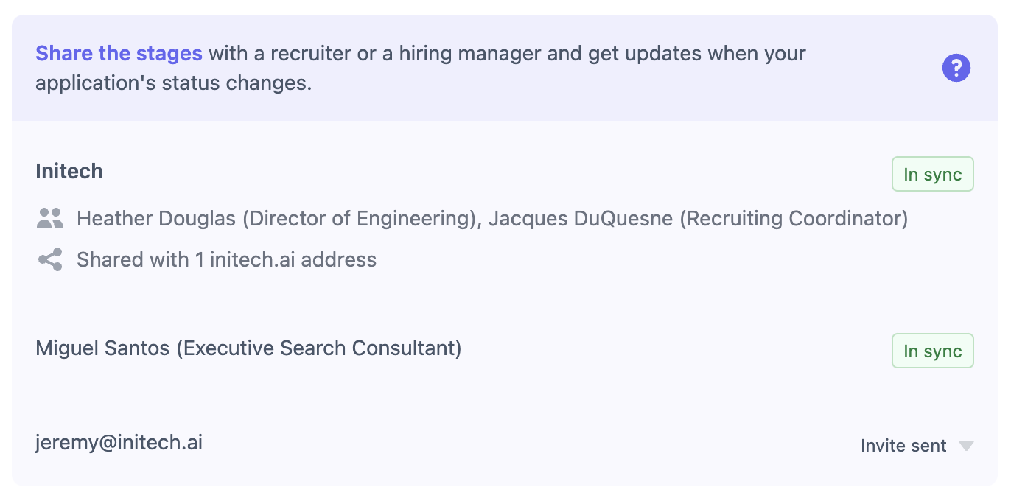Click the people icon beside Heather Douglas
Viewport: 1011px width, 501px height.
click(x=50, y=218)
